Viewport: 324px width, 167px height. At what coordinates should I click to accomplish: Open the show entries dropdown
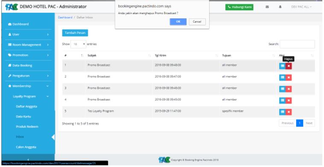(x=78, y=44)
